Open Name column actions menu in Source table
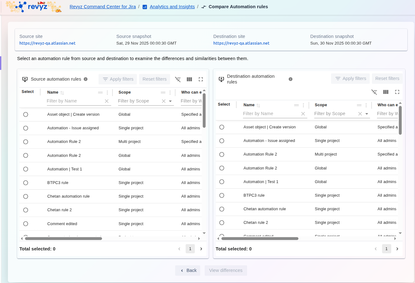The width and height of the screenshot is (415, 283). [x=107, y=93]
